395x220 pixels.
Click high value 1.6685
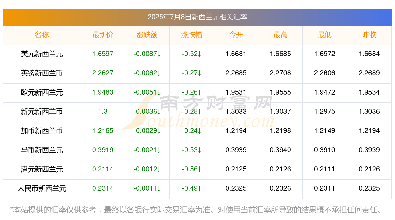pyautogui.click(x=280, y=54)
